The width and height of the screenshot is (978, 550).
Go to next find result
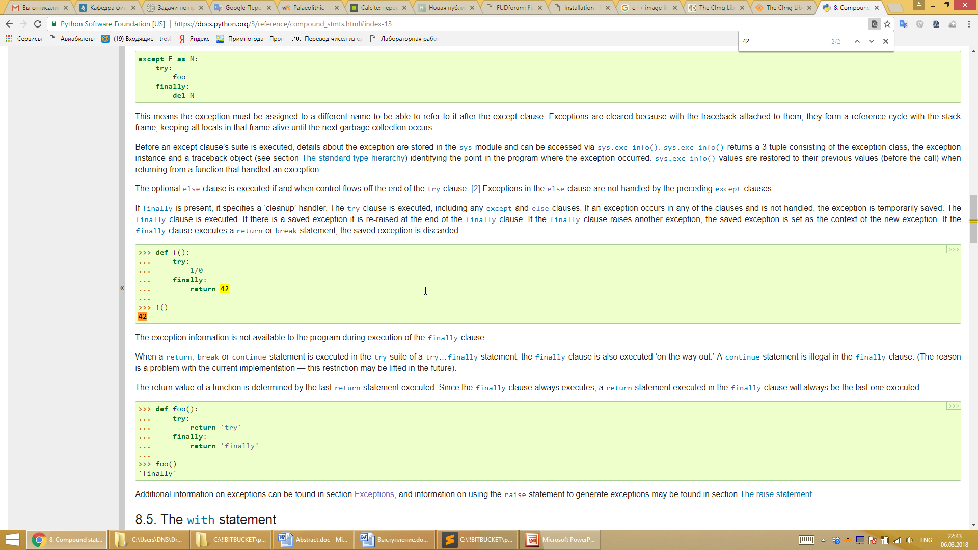pyautogui.click(x=872, y=41)
